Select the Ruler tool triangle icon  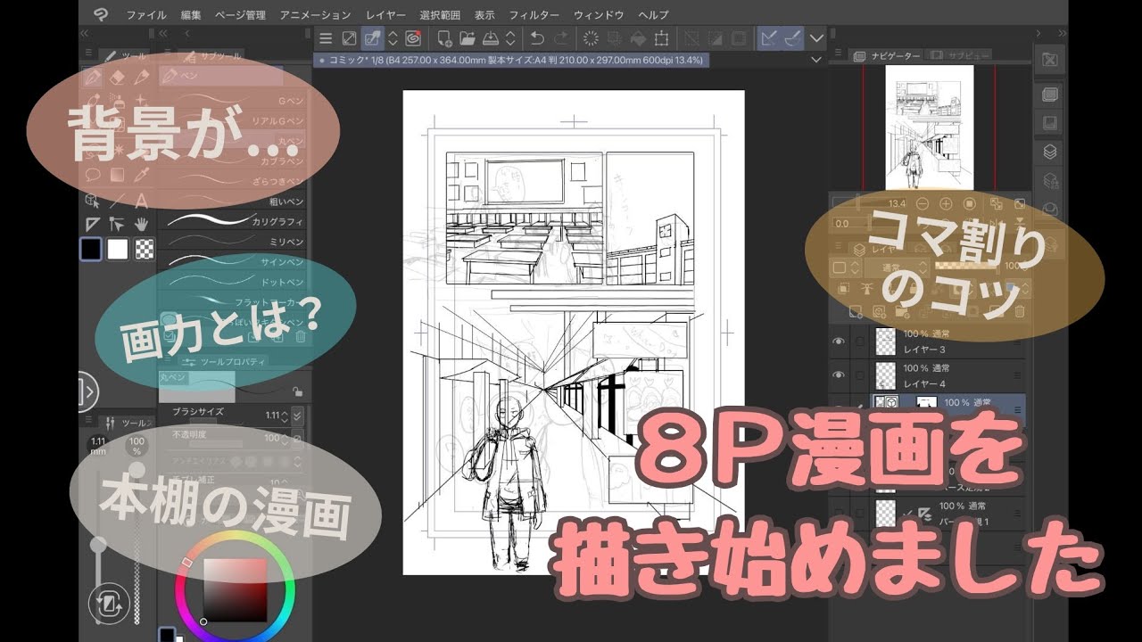point(91,224)
